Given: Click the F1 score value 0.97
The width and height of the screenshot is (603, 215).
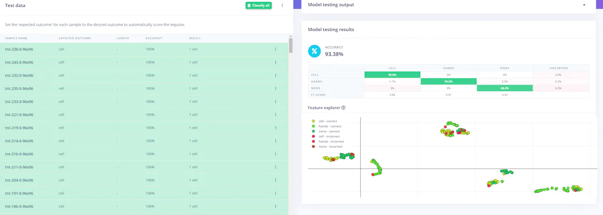Looking at the screenshot, I should point(448,95).
